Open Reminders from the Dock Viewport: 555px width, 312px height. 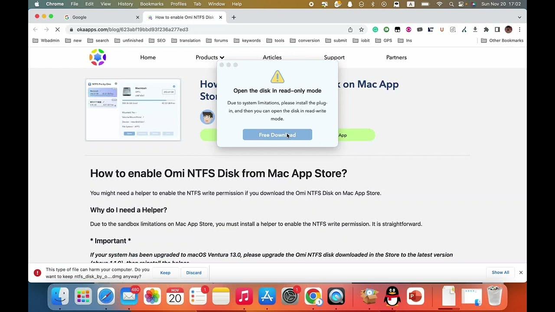click(198, 296)
